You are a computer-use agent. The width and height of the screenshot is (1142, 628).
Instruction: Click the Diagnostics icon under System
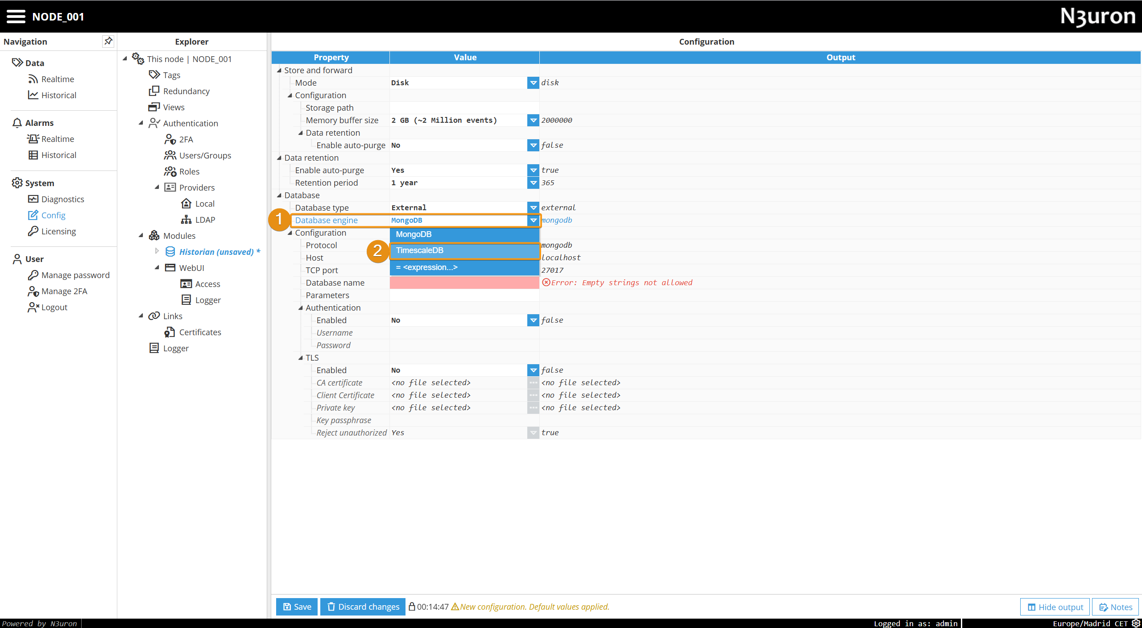pos(33,199)
